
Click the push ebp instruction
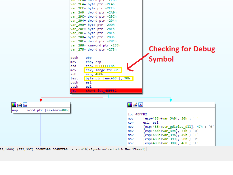[81, 58]
